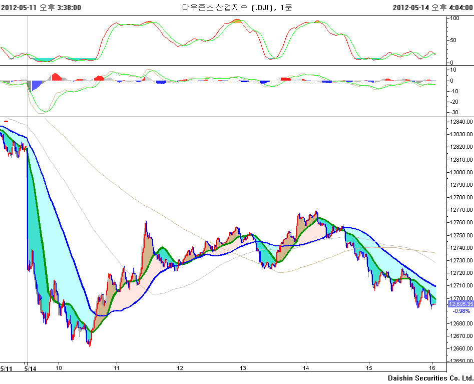474x384 pixels.
Task: Click the 12840.00 price axis label
Action: pos(461,122)
